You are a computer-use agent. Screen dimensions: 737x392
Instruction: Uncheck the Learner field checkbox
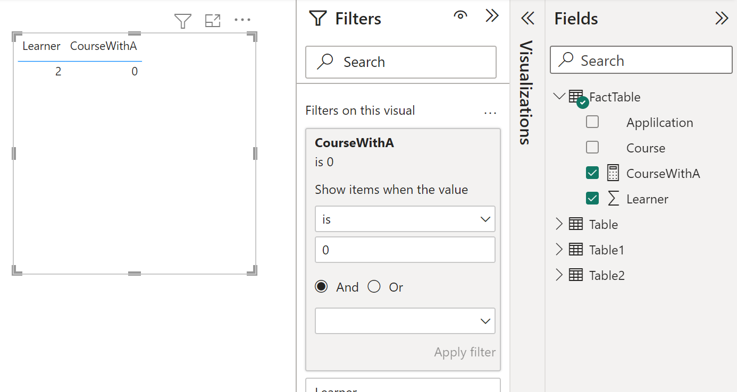coord(592,198)
